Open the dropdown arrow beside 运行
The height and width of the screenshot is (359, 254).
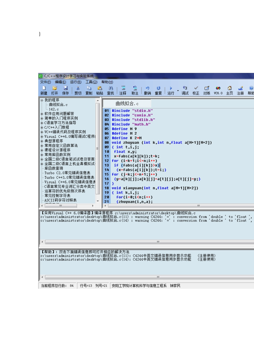click(x=178, y=91)
